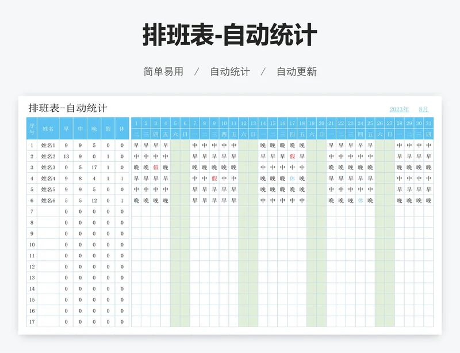Image resolution: width=460 pixels, height=353 pixels.
Task: Select date header 10
Action: coord(224,123)
